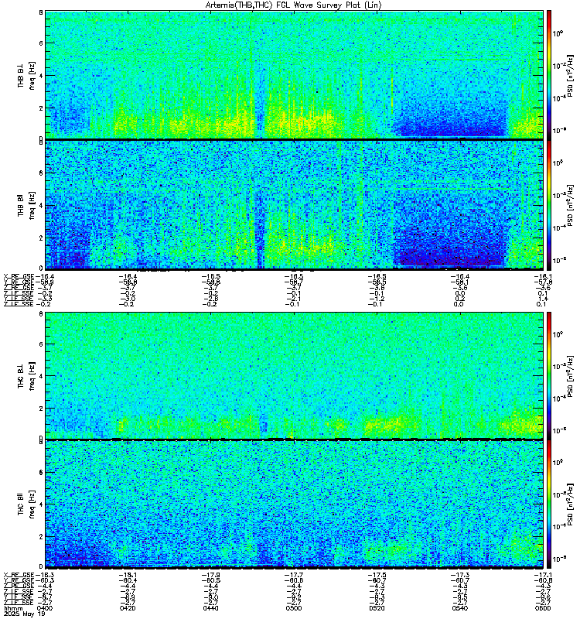Click PSD [nT²/Hz] label of THB B⊥ colour bar
580x619 pixels.
point(571,75)
